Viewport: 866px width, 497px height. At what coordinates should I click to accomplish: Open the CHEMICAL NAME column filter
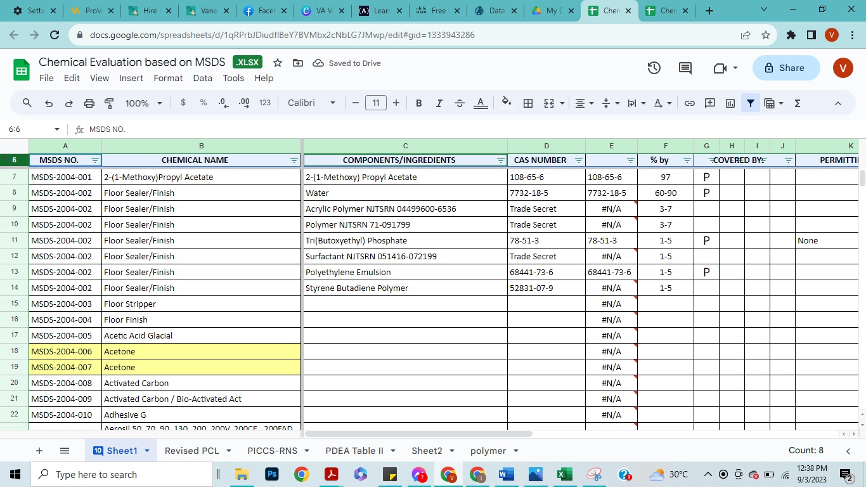point(294,160)
